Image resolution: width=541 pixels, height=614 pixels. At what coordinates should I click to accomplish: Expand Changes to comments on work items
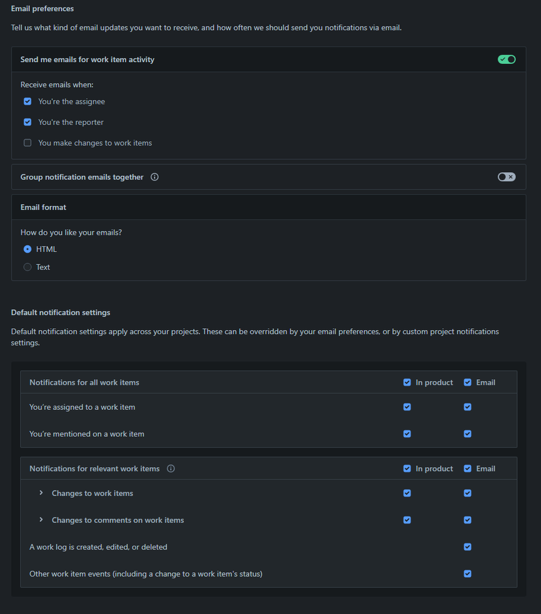pos(41,520)
